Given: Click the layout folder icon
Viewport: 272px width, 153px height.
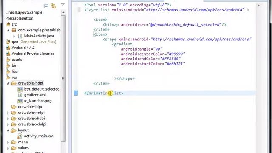Looking at the screenshot, I should [x=14, y=130].
